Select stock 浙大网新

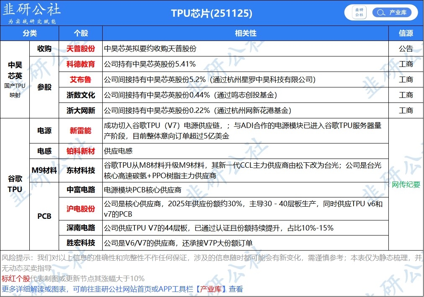[80, 110]
